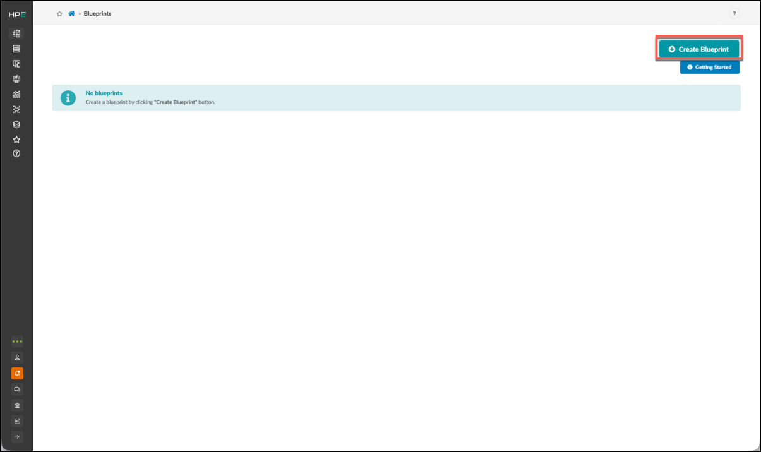Click the HPE logo in the sidebar

[17, 15]
